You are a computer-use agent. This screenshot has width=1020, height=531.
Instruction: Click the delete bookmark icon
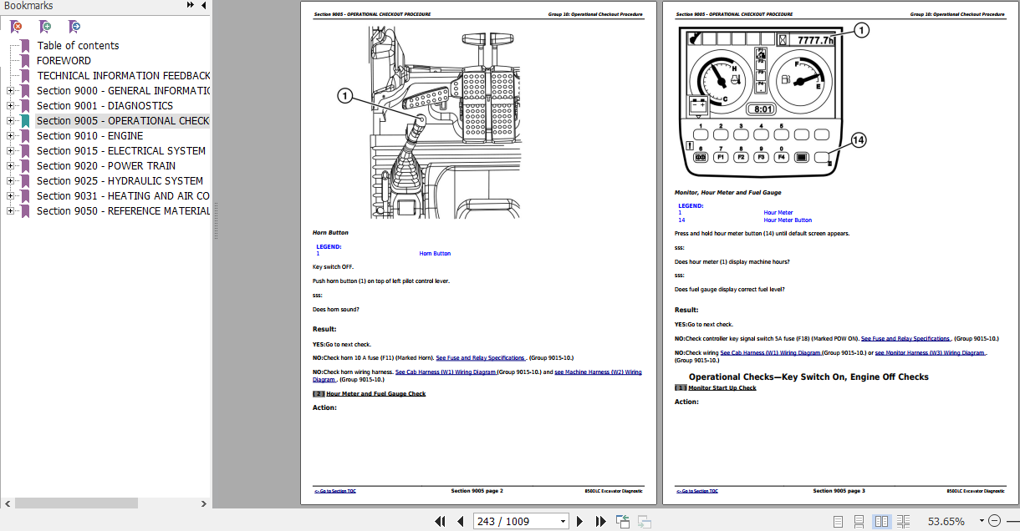(16, 27)
